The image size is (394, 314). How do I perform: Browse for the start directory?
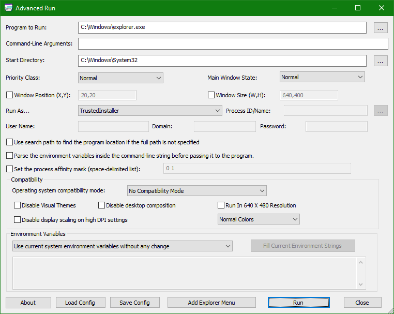(x=381, y=61)
